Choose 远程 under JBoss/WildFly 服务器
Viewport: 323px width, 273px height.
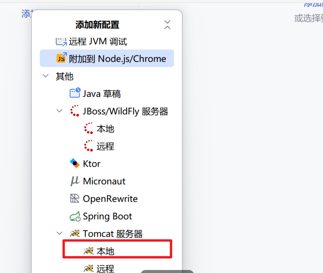(x=105, y=146)
